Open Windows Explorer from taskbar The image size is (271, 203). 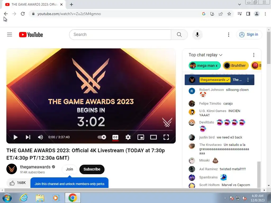40,198
